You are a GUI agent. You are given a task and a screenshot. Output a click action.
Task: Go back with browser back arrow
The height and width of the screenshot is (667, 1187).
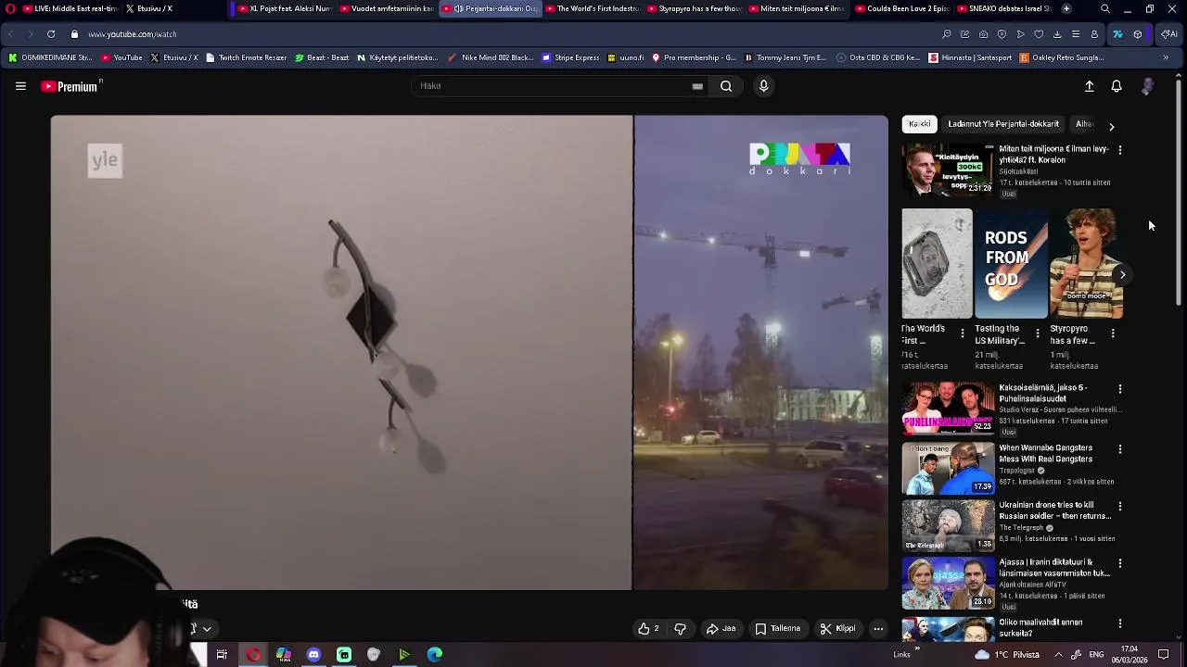(10, 34)
